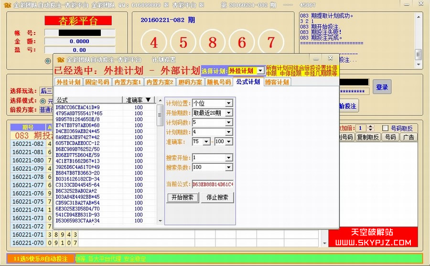
Task: Switch to the 外挂计划 tab
Action: point(68,82)
